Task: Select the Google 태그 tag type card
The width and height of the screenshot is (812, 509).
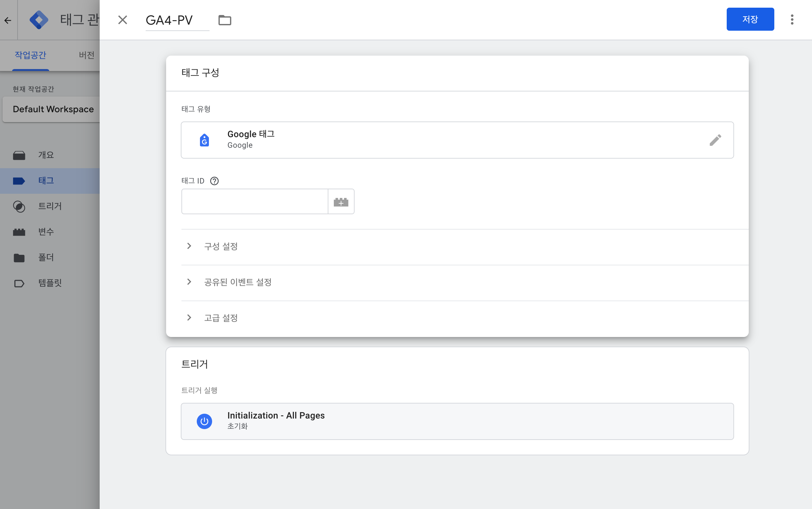Action: (457, 140)
